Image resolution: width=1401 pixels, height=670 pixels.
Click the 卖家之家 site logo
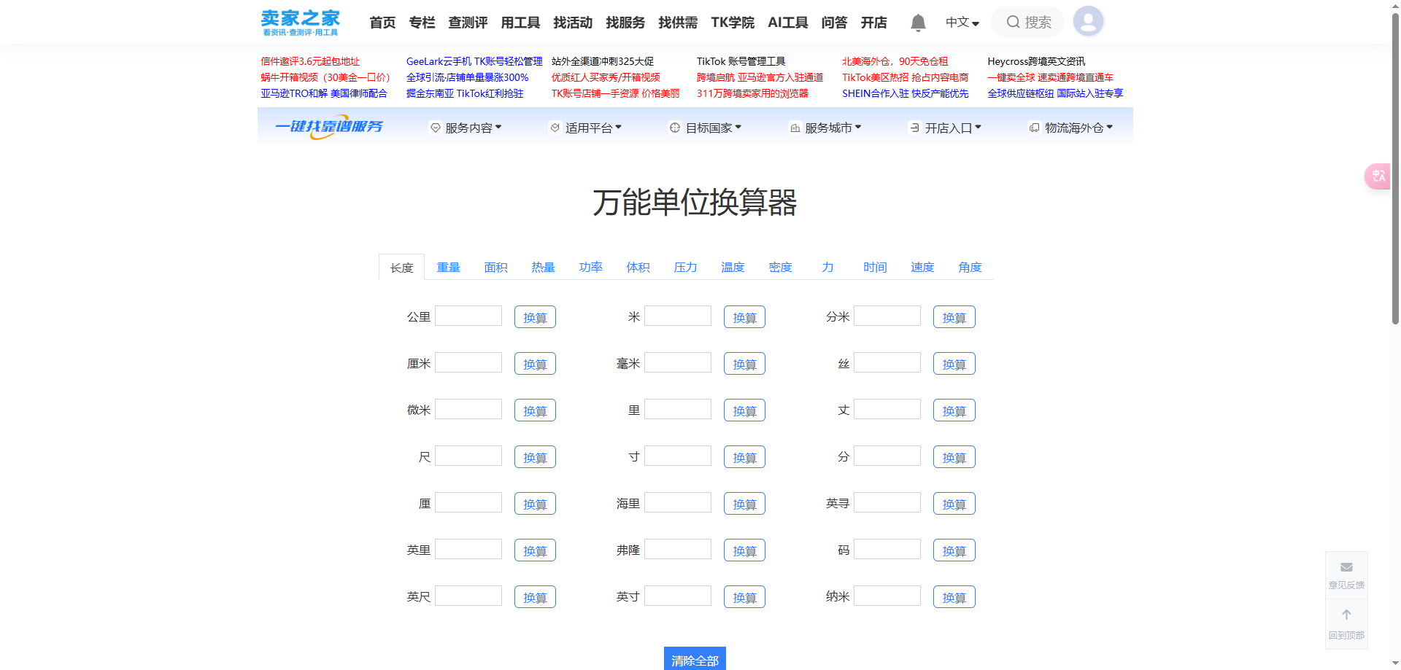[x=299, y=21]
